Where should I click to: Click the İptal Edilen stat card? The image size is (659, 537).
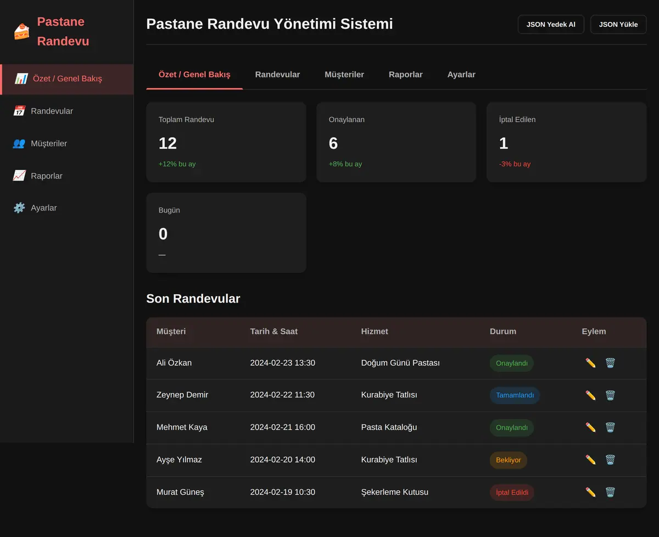click(x=567, y=142)
